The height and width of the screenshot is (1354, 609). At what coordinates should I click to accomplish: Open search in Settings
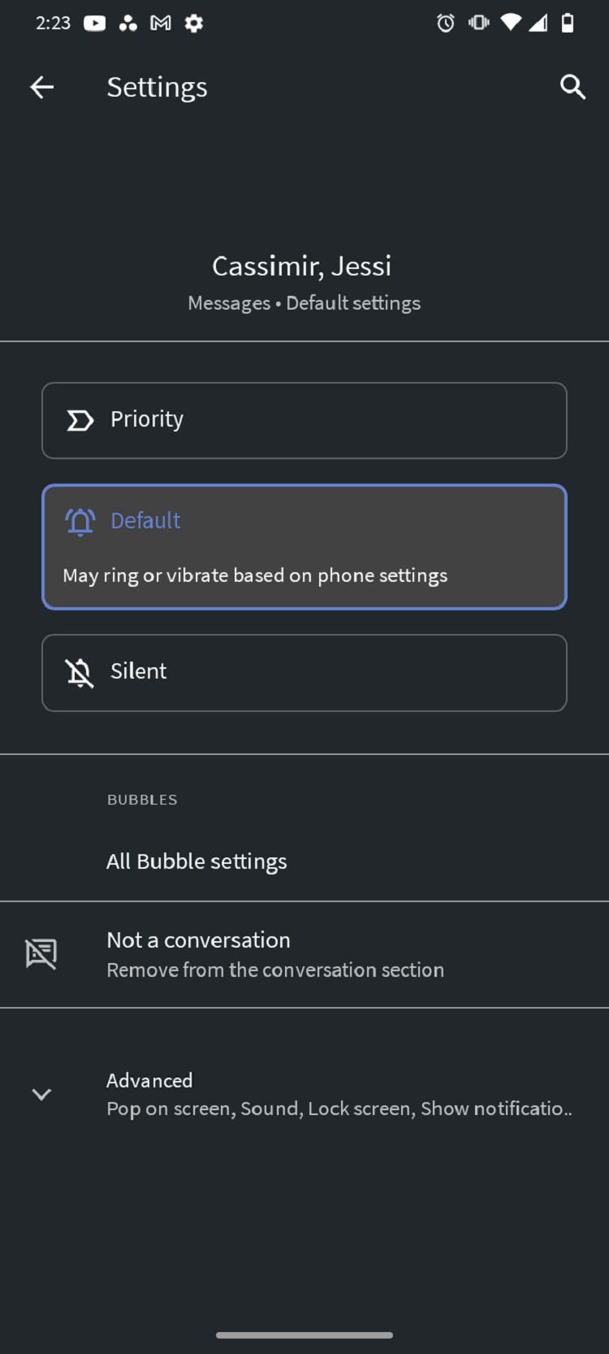(x=572, y=87)
